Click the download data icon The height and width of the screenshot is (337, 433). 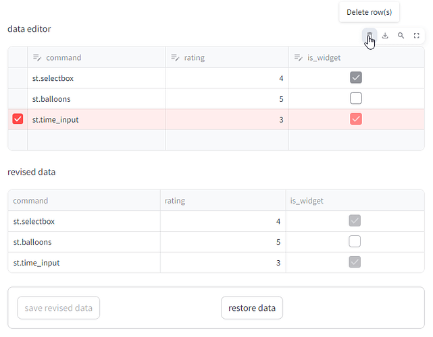[385, 36]
